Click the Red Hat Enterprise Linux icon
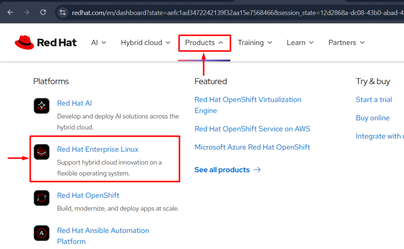The image size is (404, 249). click(41, 152)
